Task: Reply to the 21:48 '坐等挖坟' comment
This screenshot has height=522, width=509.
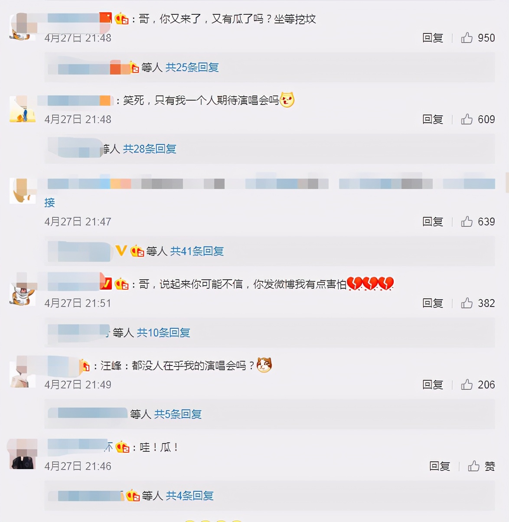Action: click(433, 38)
